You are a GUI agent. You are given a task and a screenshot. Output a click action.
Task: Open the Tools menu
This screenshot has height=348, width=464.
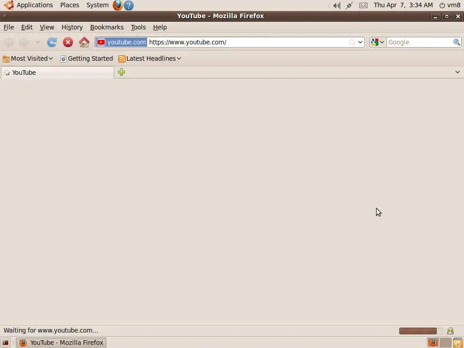click(x=138, y=27)
